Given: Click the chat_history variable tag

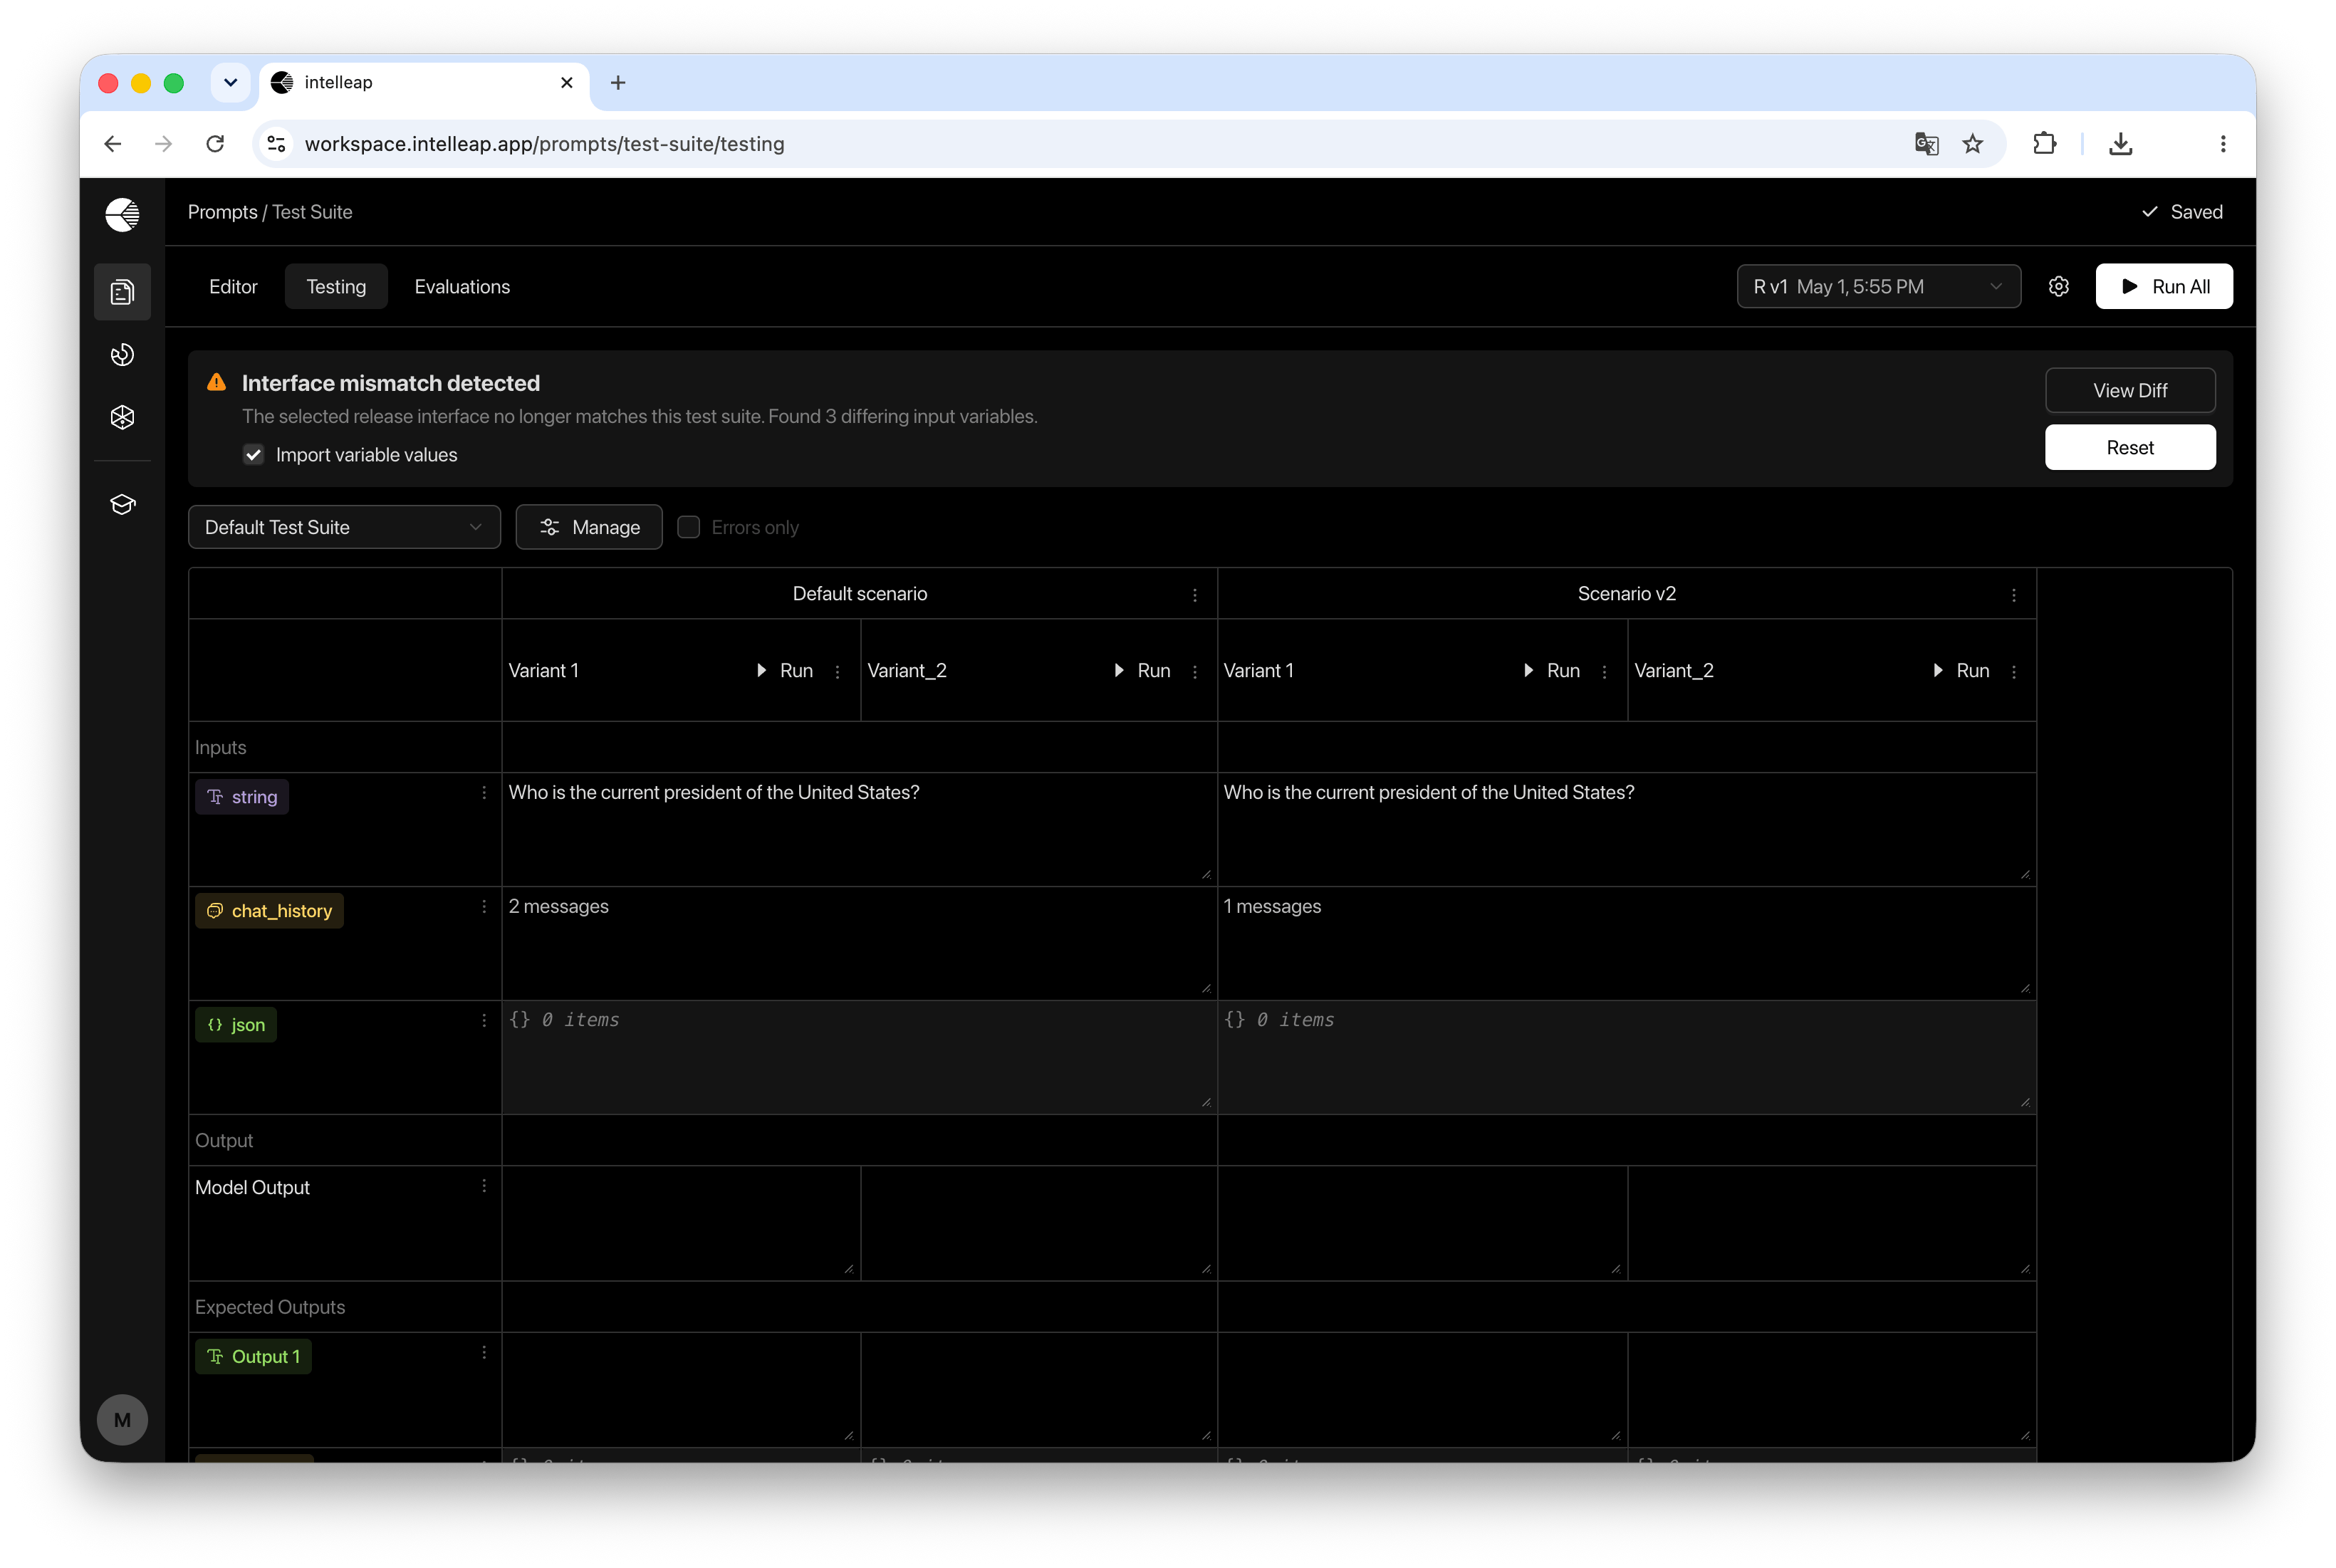Looking at the screenshot, I should point(269,911).
